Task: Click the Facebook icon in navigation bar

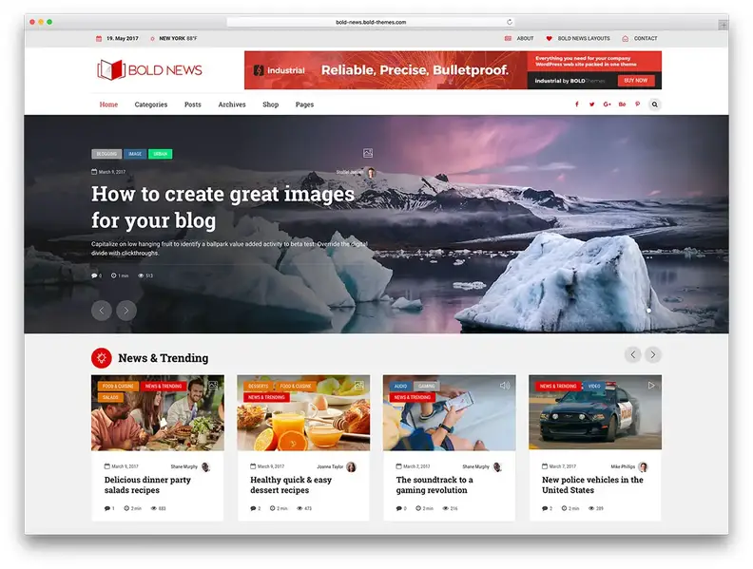Action: click(x=576, y=104)
